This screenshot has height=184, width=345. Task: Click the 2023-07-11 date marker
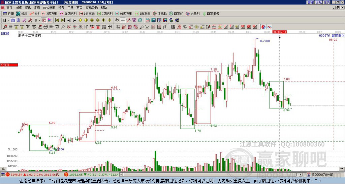(x=279, y=32)
